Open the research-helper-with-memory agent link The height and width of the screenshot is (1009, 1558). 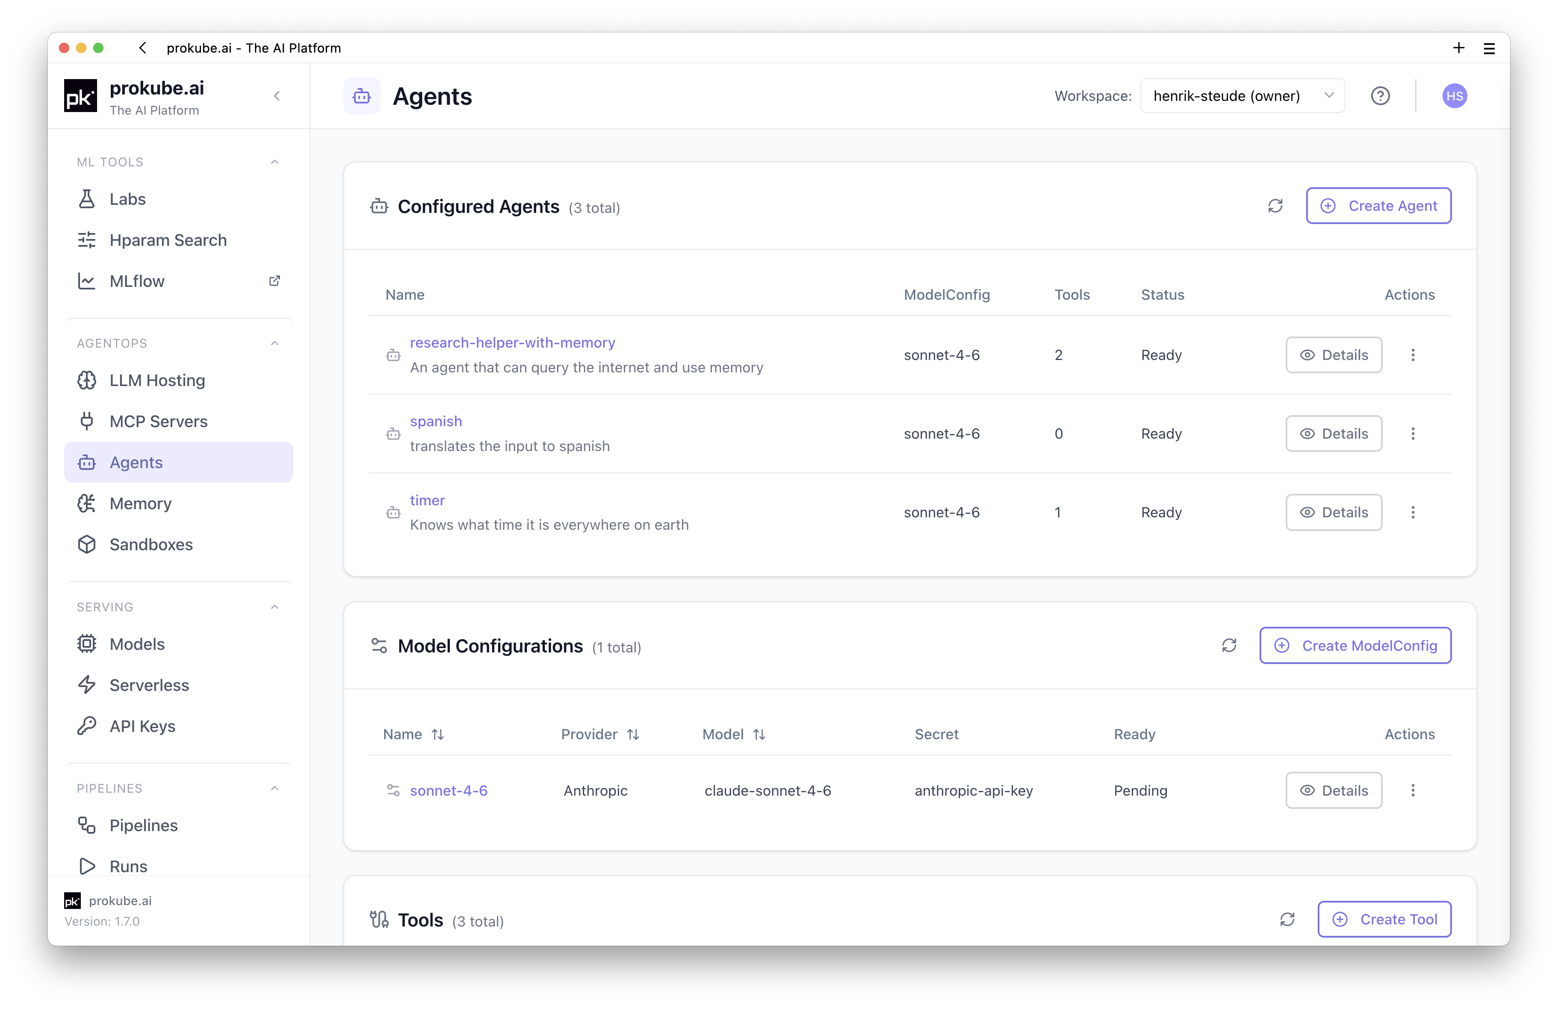(x=513, y=342)
